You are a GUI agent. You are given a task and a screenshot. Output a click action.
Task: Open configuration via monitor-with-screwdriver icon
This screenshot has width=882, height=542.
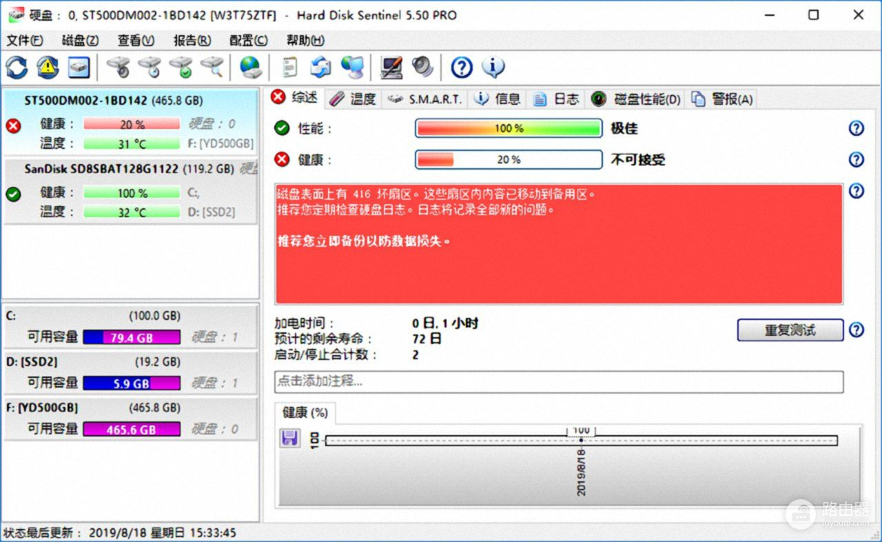coord(391,67)
